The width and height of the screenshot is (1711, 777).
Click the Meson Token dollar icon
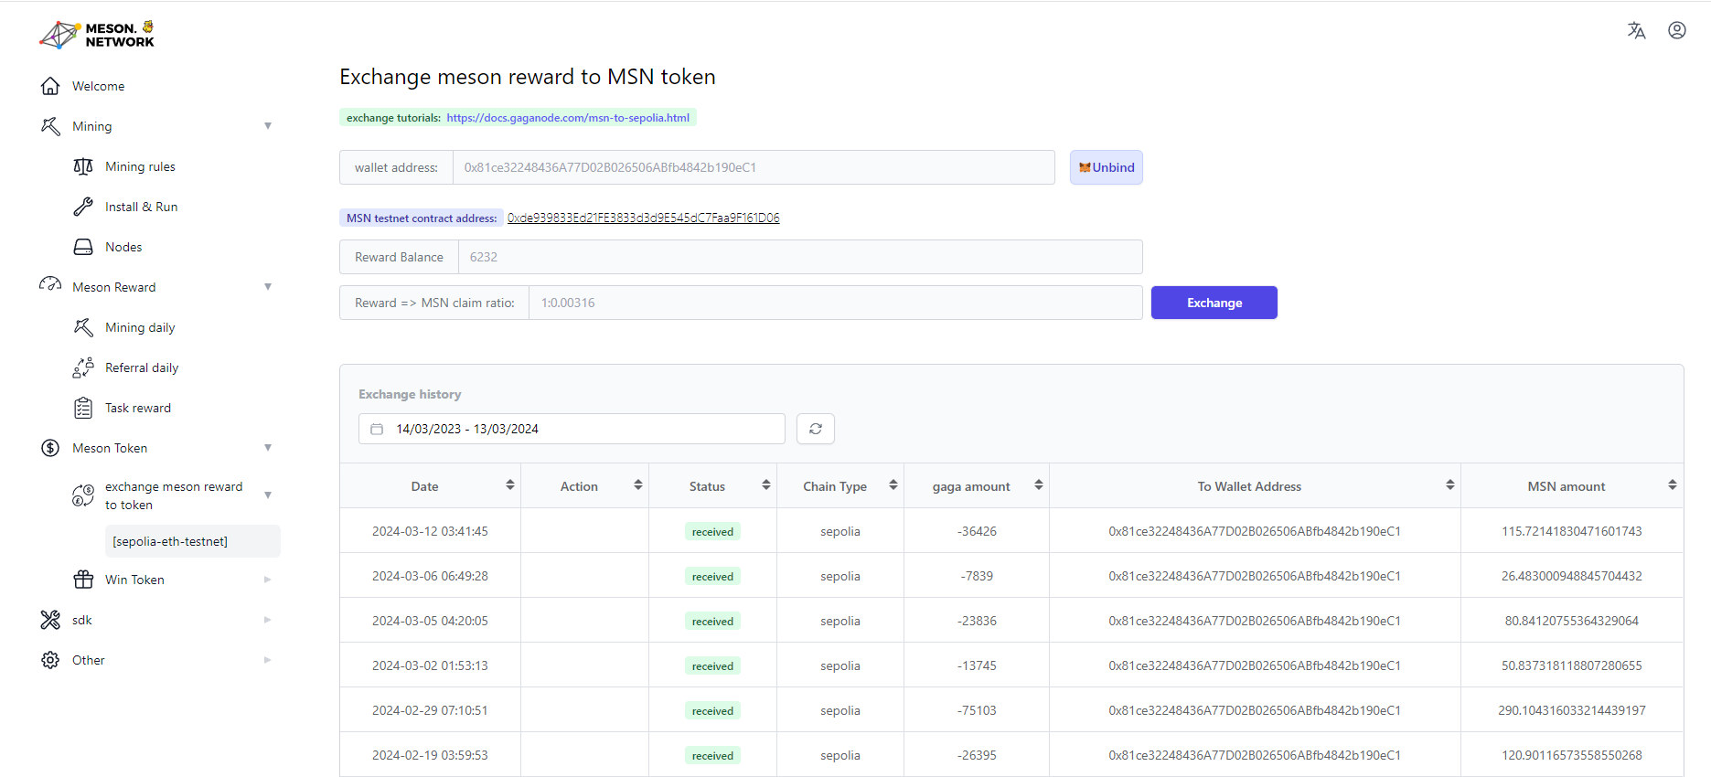[50, 448]
